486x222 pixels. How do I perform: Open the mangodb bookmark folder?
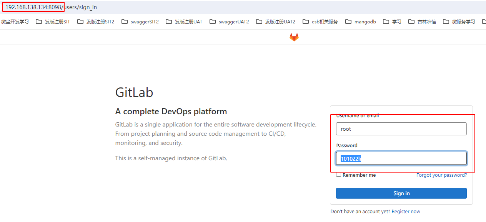pos(361,22)
